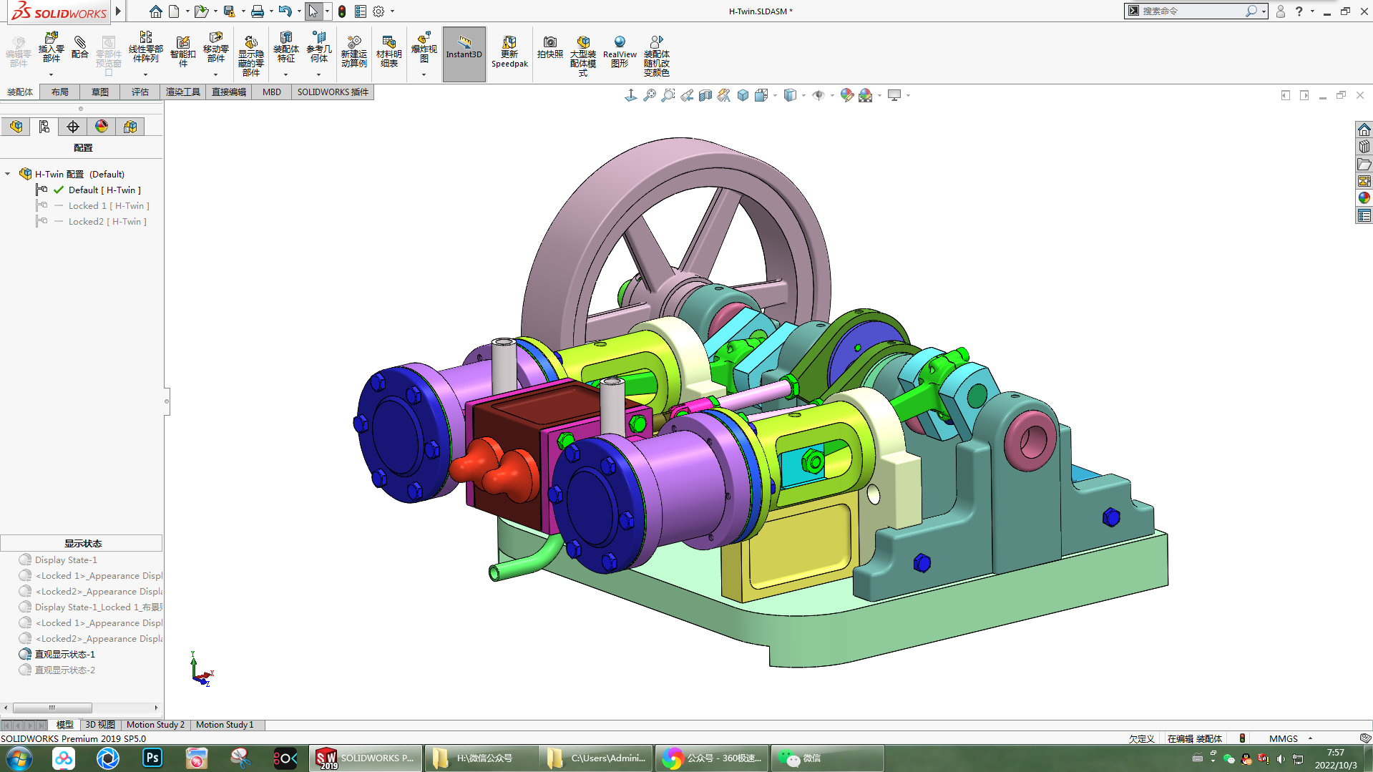Viewport: 1373px width, 772px height.
Task: Open the SOLIDWORKS 插件 tab
Action: [333, 92]
